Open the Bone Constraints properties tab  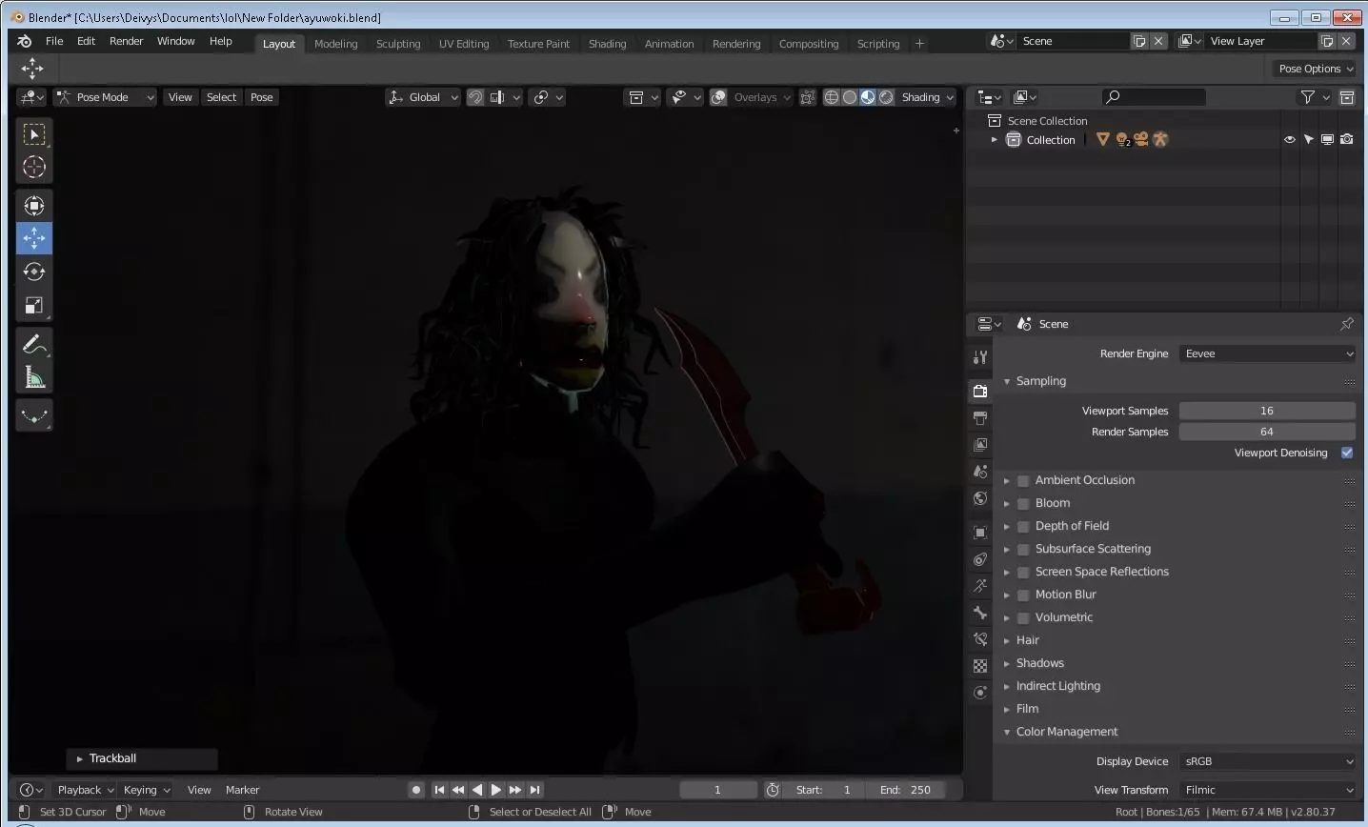click(980, 639)
